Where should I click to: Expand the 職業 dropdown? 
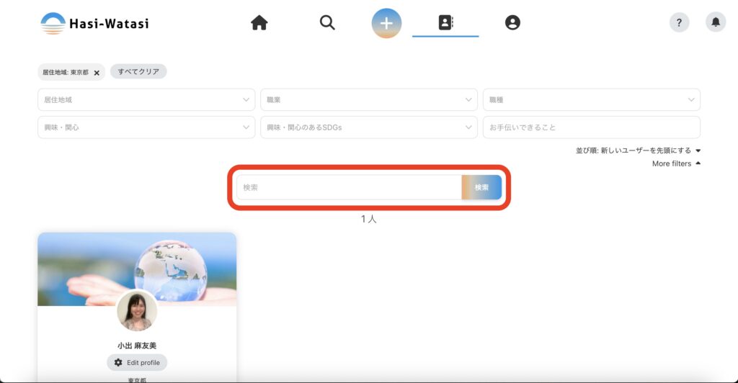point(368,100)
